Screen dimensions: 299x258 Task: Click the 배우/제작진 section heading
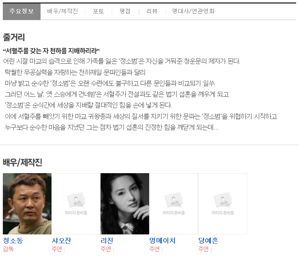point(22,162)
